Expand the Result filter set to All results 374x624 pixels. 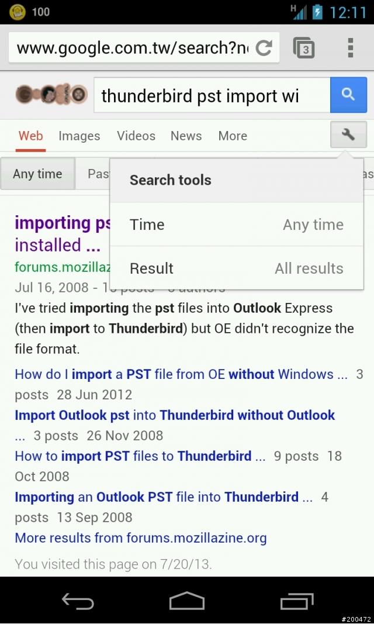237,268
